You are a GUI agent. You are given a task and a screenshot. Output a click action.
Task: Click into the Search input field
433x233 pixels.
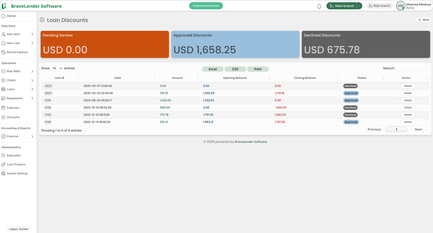pos(412,68)
